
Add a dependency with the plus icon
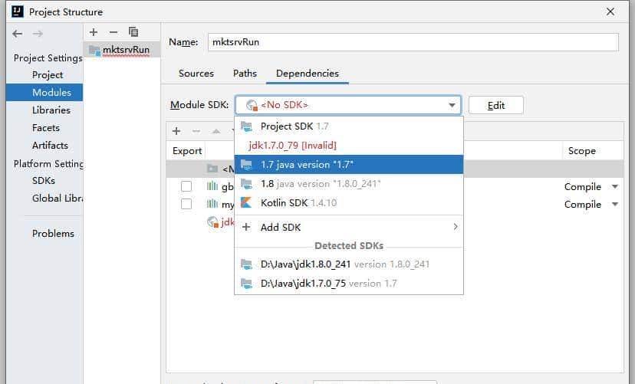(176, 131)
